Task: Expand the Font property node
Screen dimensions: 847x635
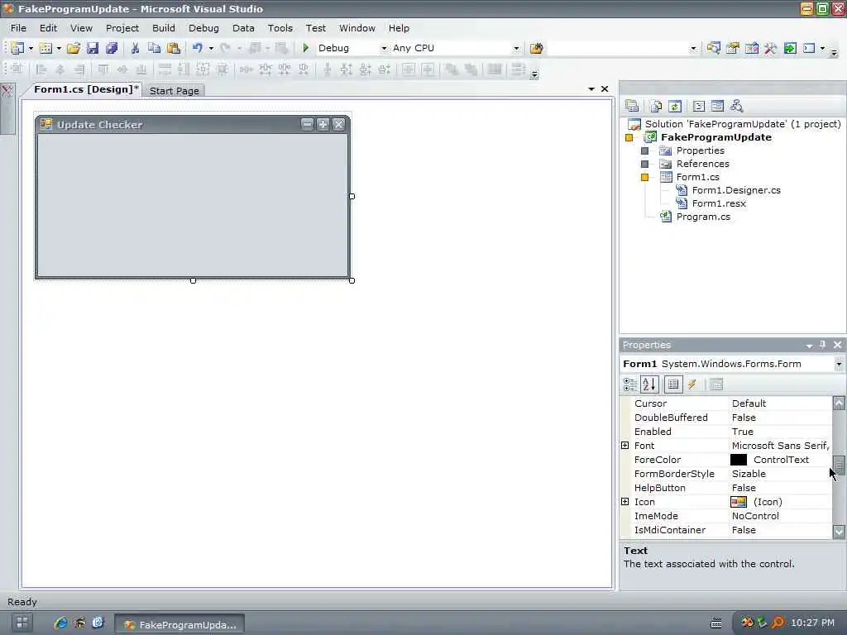Action: click(625, 446)
